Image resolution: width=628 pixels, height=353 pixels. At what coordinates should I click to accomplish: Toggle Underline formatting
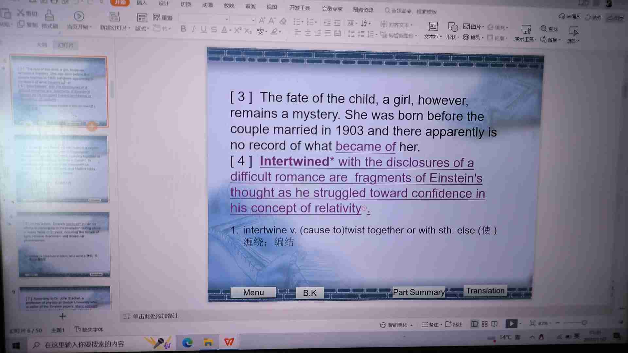pos(203,30)
